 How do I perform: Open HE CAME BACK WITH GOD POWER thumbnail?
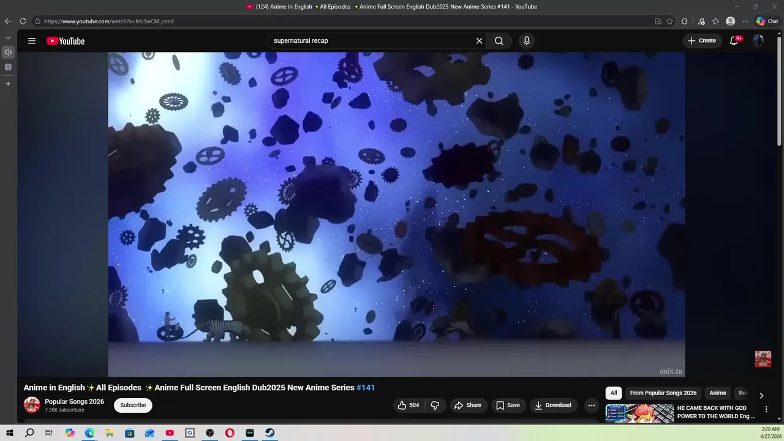[x=639, y=413]
